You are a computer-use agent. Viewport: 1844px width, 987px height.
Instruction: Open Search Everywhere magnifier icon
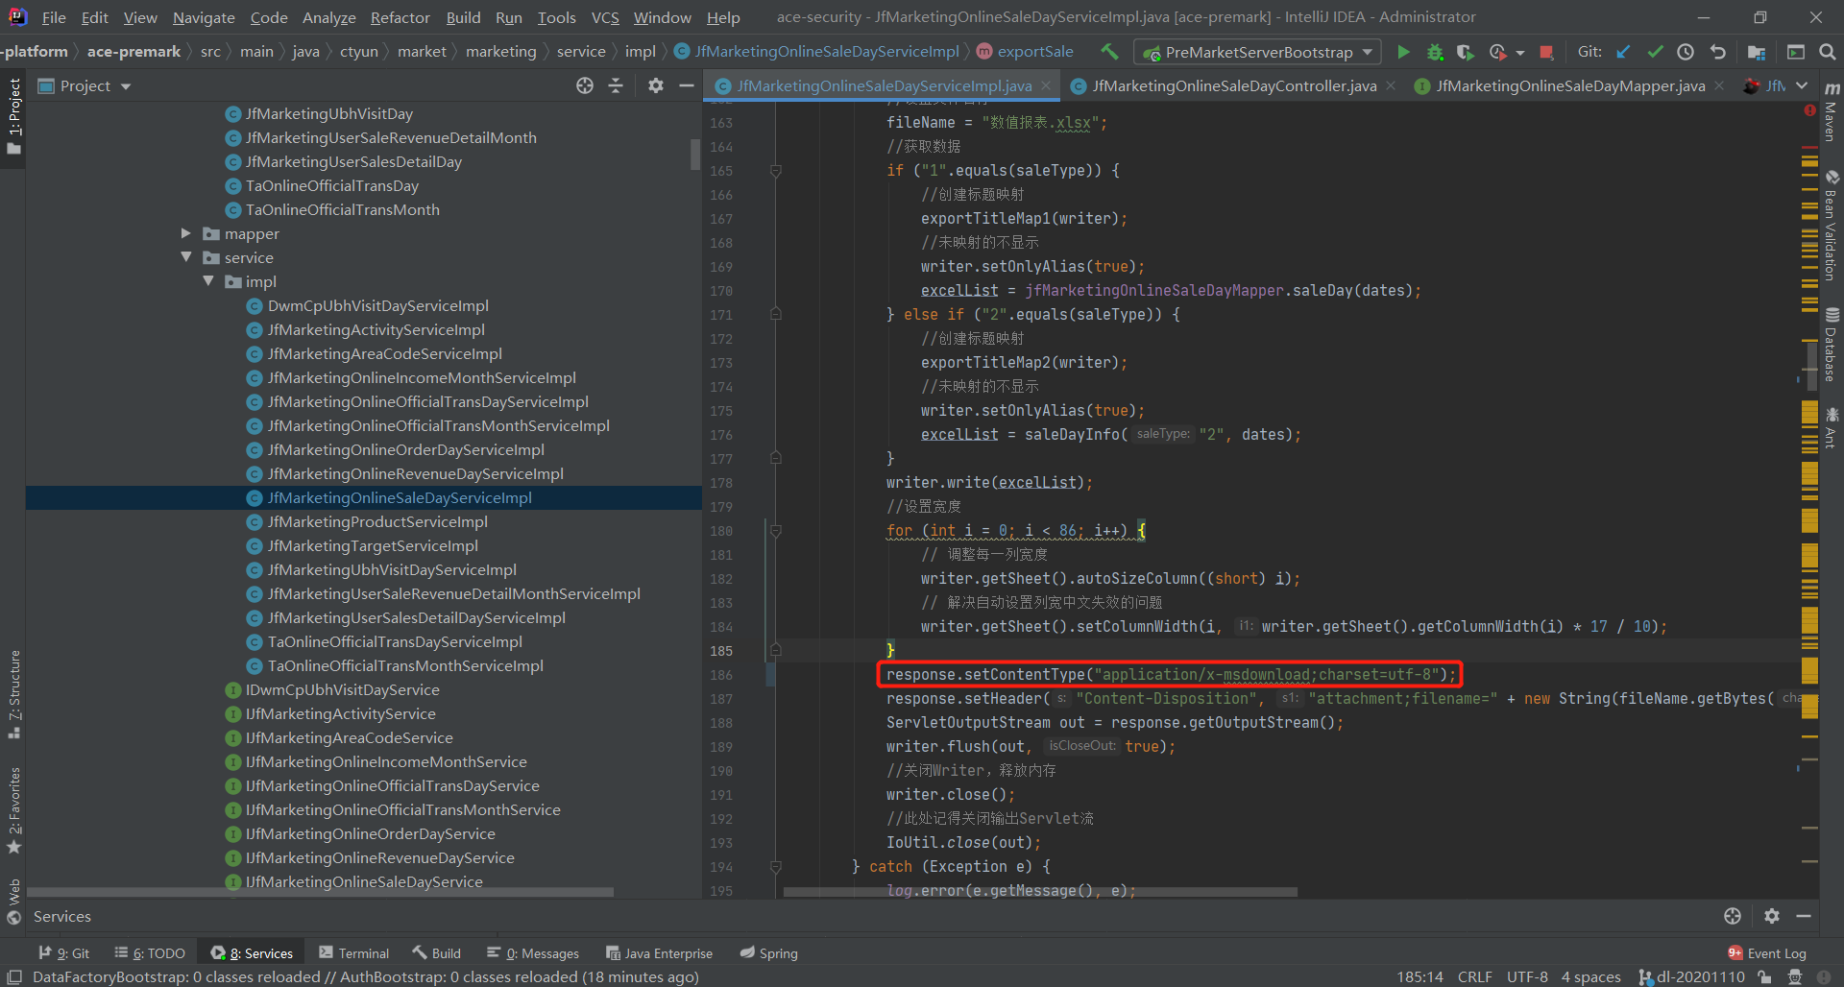pos(1827,52)
